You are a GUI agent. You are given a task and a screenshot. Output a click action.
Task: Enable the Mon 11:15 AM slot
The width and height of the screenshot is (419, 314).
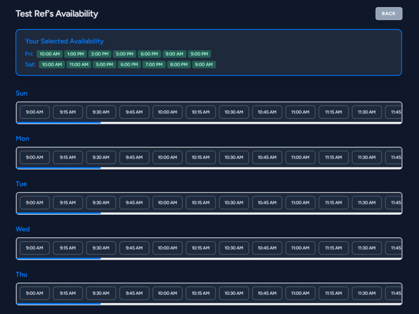pyautogui.click(x=334, y=157)
